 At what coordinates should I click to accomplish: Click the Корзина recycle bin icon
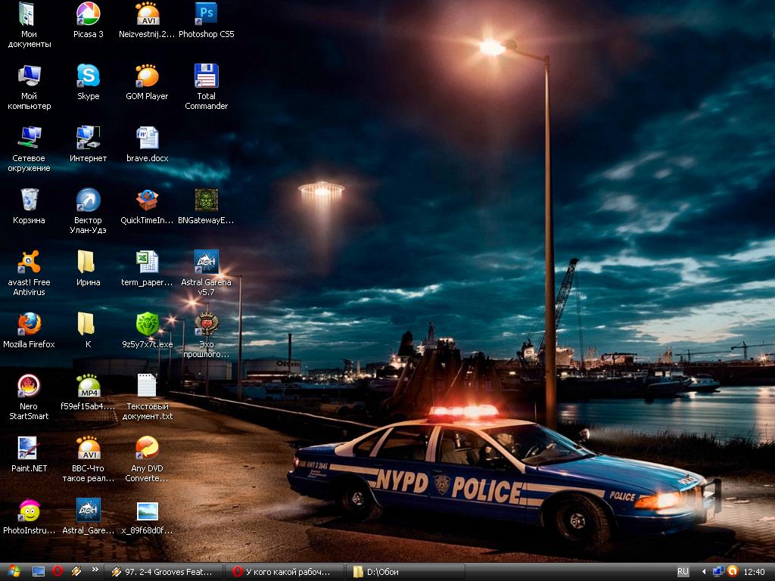pos(29,200)
